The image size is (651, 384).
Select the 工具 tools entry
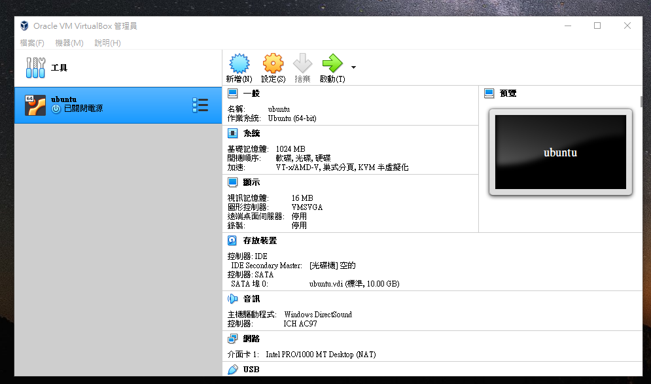click(118, 67)
